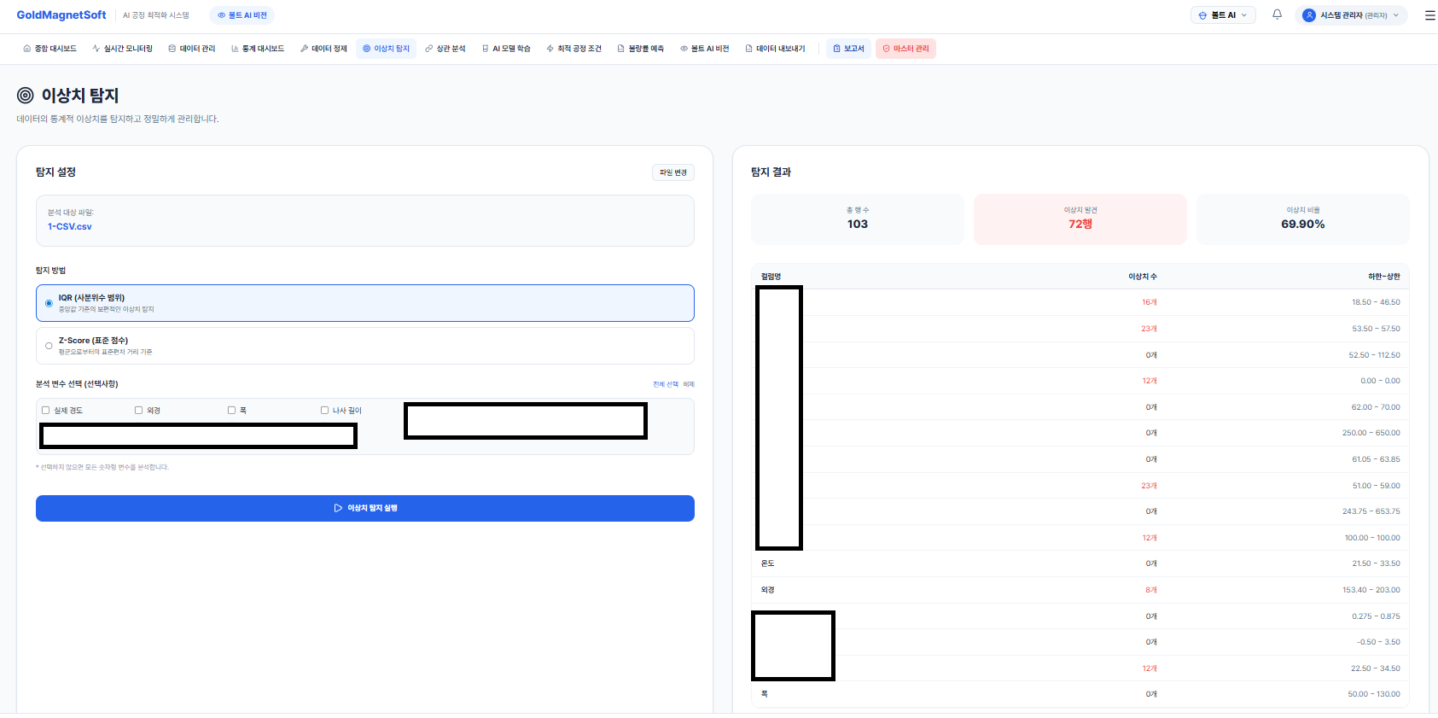Select the IQR (사분위수 범위) method
Viewport: 1438px width, 718px height.
pos(49,303)
